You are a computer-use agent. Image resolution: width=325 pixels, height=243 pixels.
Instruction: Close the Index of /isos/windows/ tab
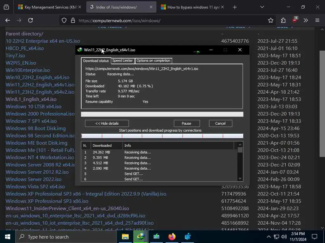coord(151,7)
